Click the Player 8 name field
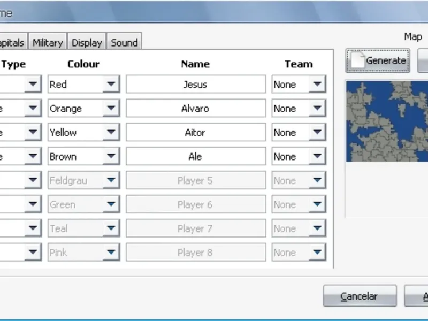Image resolution: width=428 pixels, height=321 pixels. click(196, 252)
